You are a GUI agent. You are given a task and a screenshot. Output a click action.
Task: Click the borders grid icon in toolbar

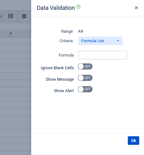click(x=10, y=16)
